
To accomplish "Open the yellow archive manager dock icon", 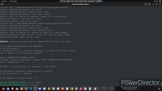I will coord(72,89).
